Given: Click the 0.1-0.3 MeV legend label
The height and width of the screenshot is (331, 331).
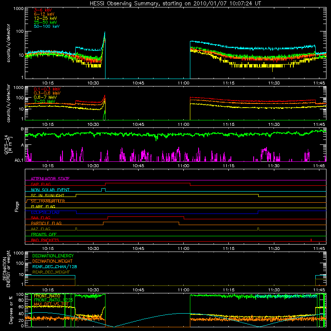Looking at the screenshot, I should coord(47,89).
